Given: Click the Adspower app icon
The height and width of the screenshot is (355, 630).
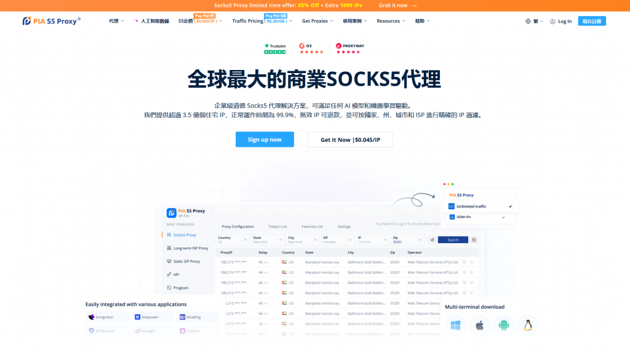Looking at the screenshot, I should pyautogui.click(x=137, y=317).
